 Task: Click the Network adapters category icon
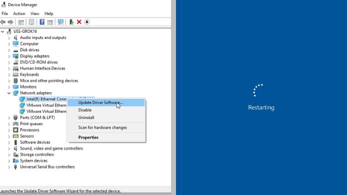[15, 93]
